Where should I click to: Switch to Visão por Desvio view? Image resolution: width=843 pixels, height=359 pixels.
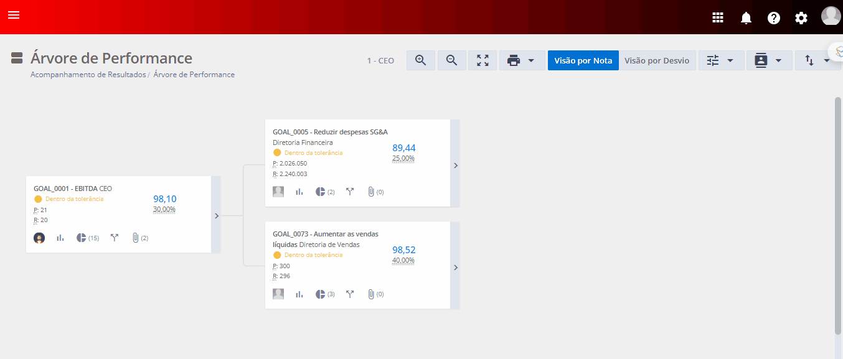pyautogui.click(x=657, y=60)
